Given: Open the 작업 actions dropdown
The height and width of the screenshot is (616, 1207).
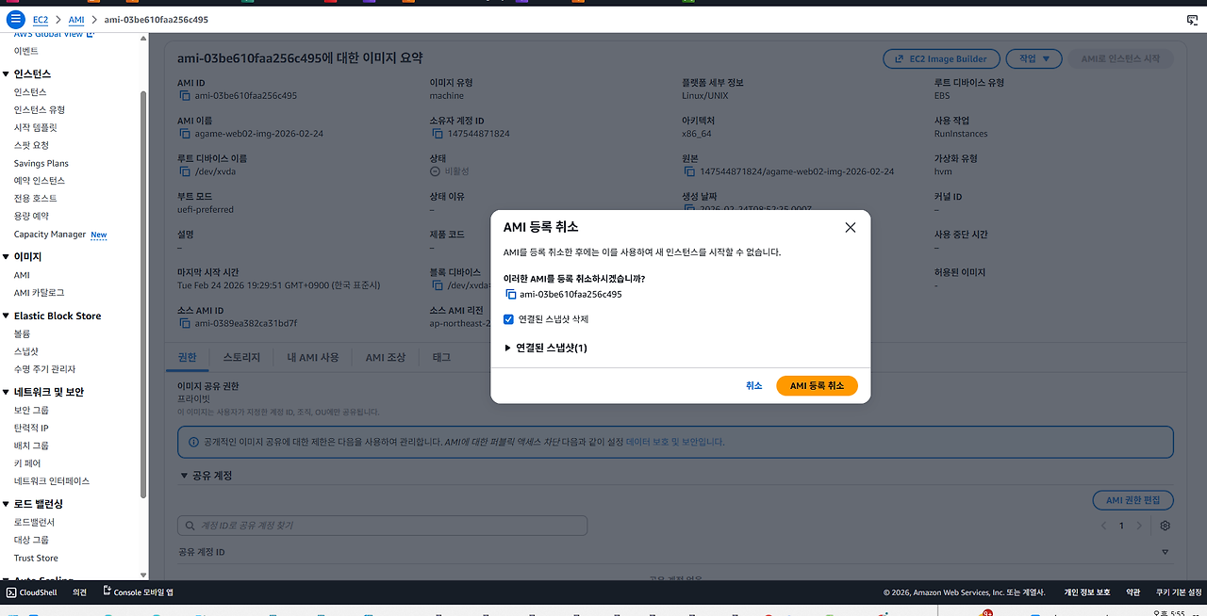Looking at the screenshot, I should [x=1033, y=58].
